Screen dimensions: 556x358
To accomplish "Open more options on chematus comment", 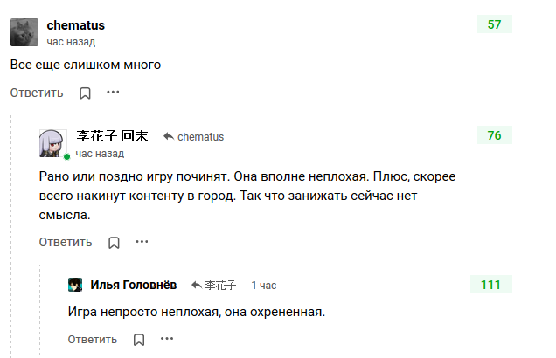I will tap(113, 92).
